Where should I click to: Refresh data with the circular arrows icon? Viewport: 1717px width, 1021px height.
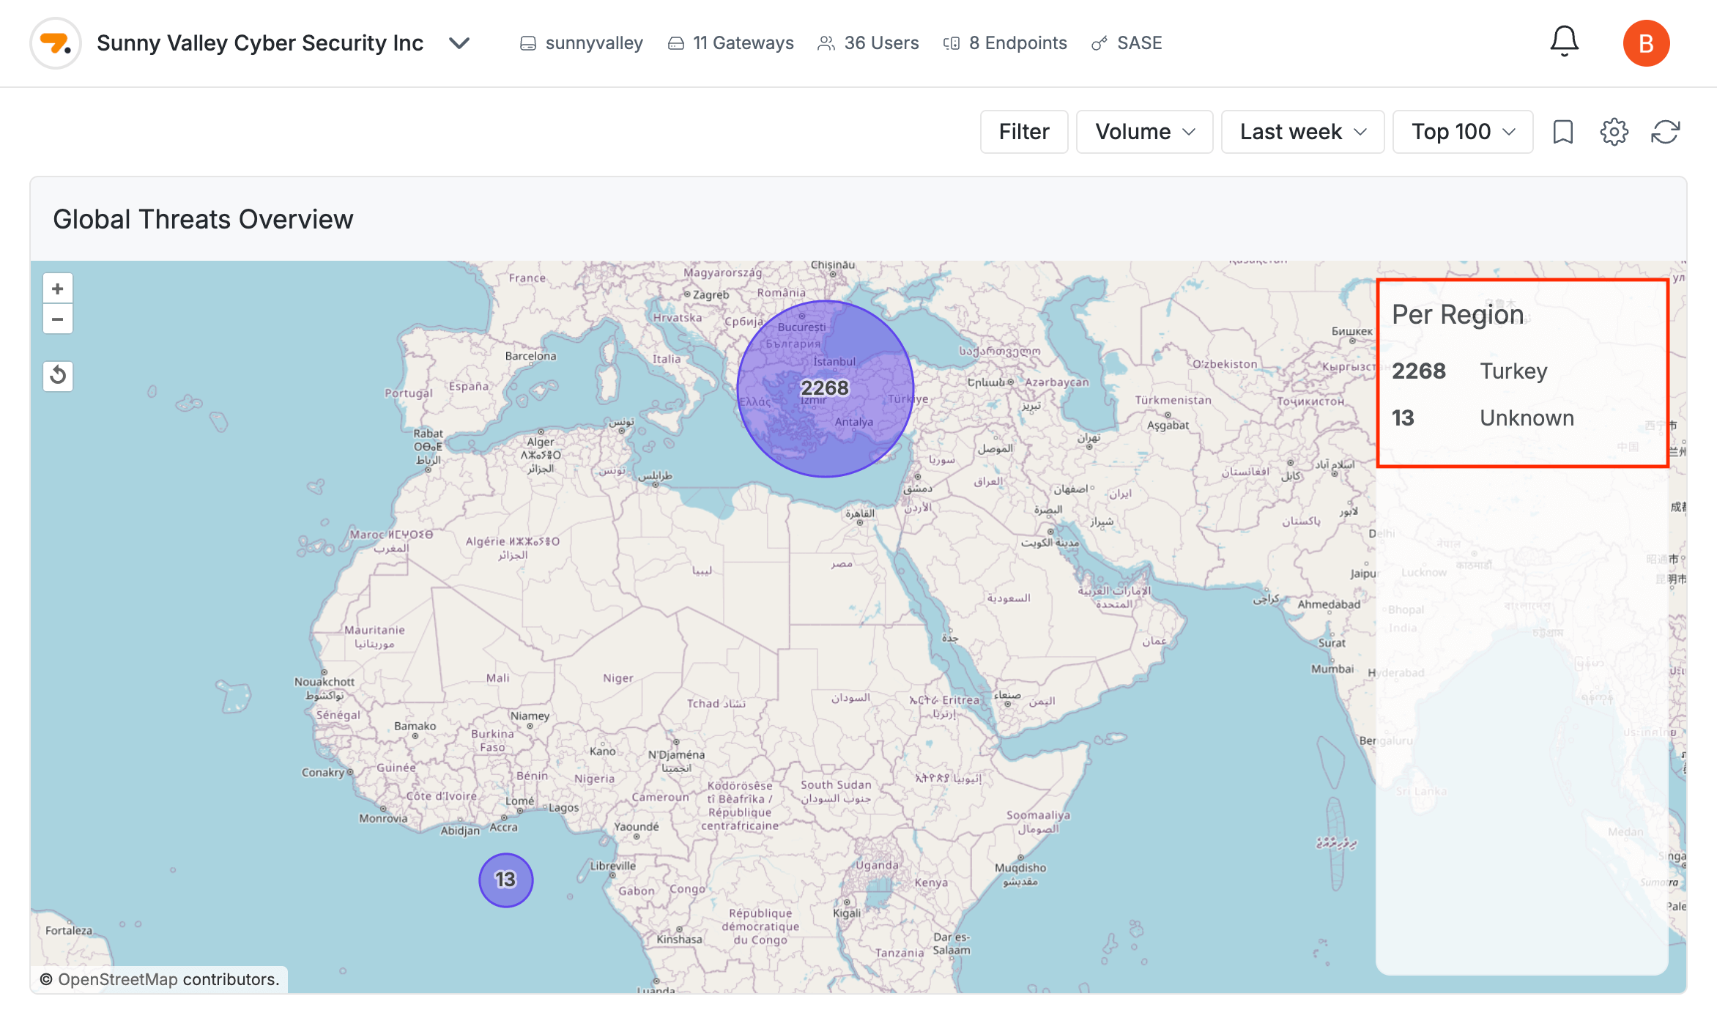click(x=1665, y=132)
